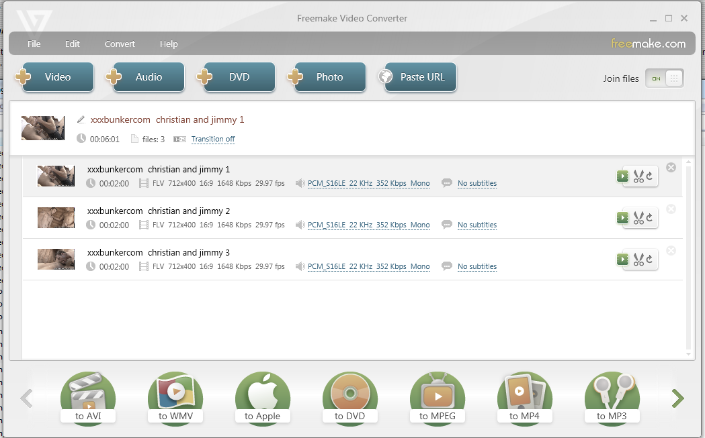
Task: Open the Convert menu
Action: click(120, 44)
